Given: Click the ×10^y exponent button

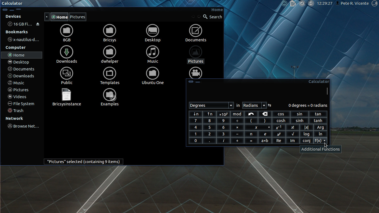Looking at the screenshot, I should click(223, 114).
